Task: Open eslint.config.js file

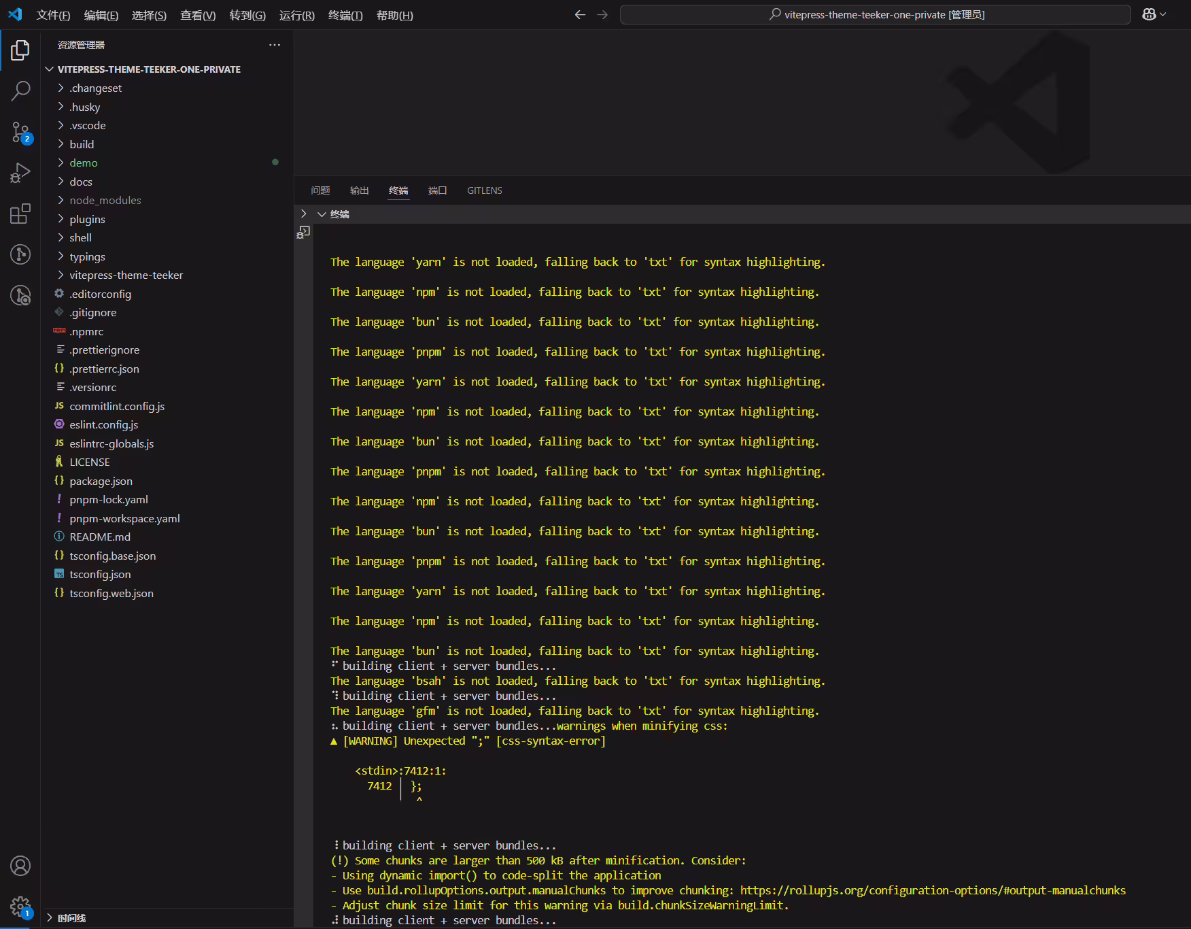Action: coord(103,424)
